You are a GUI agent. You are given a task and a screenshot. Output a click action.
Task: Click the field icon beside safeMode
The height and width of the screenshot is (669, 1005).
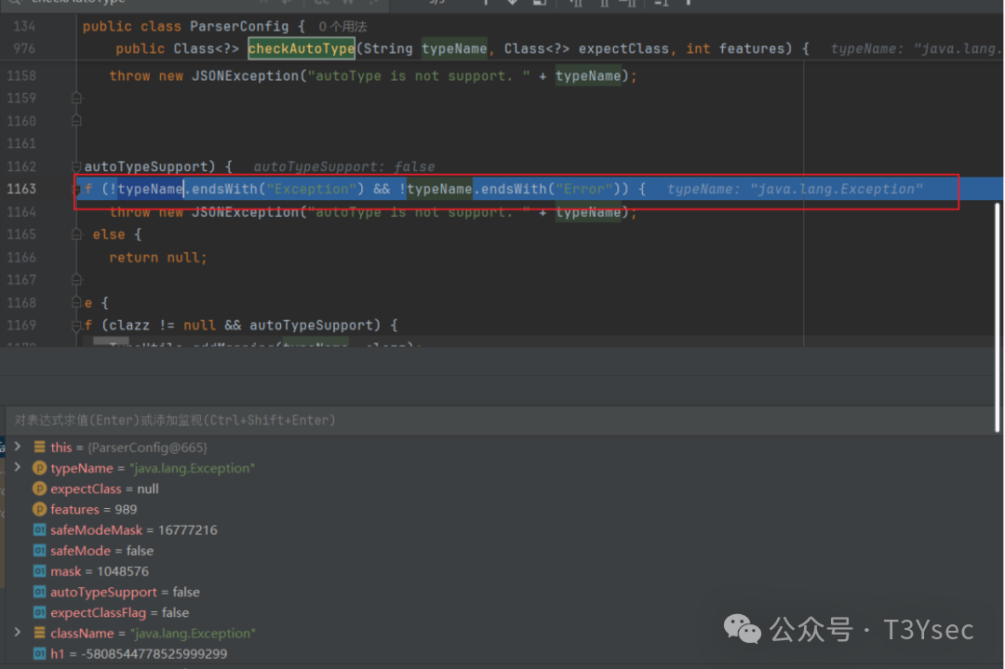(39, 551)
